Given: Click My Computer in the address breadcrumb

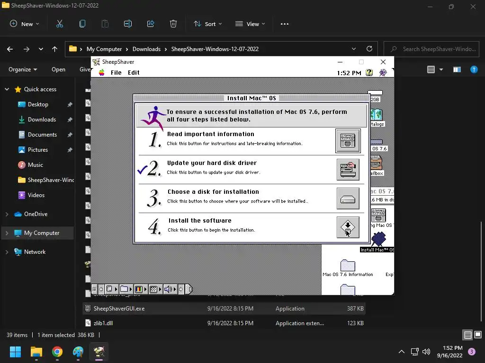Looking at the screenshot, I should [x=104, y=49].
